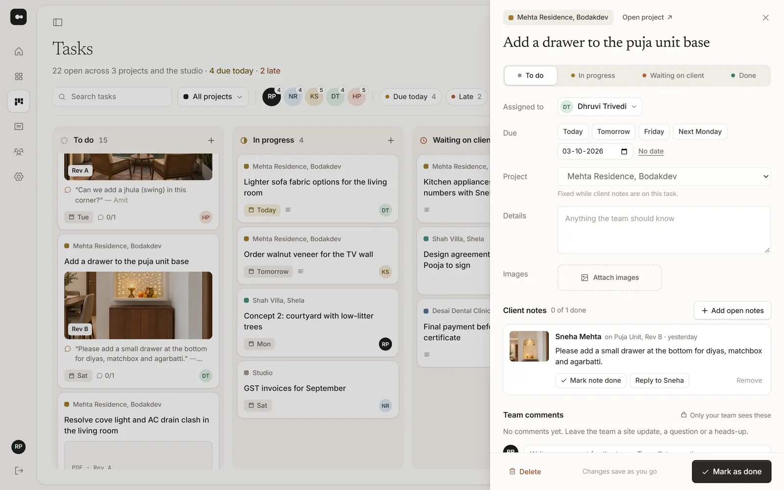The image size is (784, 490).
Task: Set due date to Next Monday
Action: pos(700,132)
